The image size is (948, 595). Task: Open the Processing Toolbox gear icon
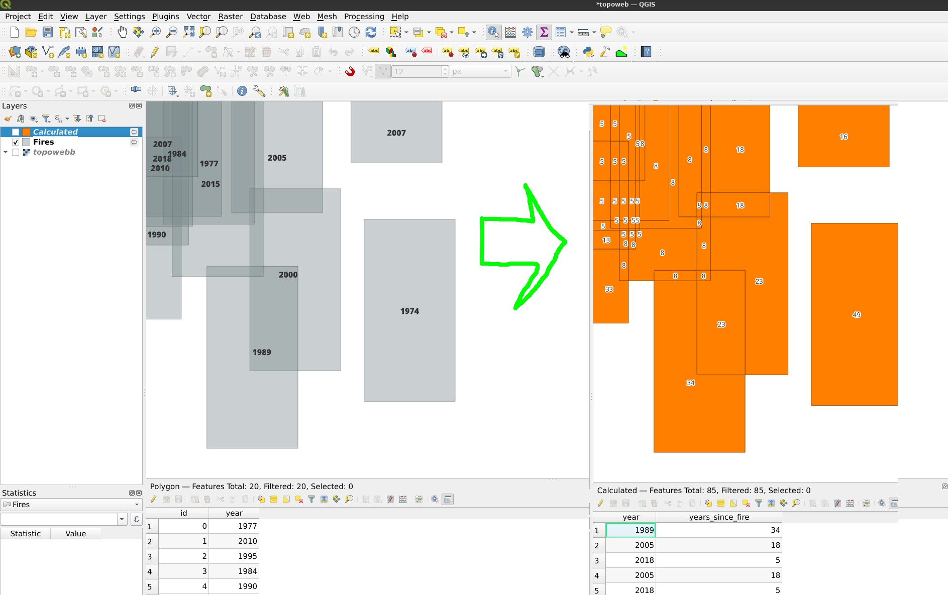click(528, 33)
